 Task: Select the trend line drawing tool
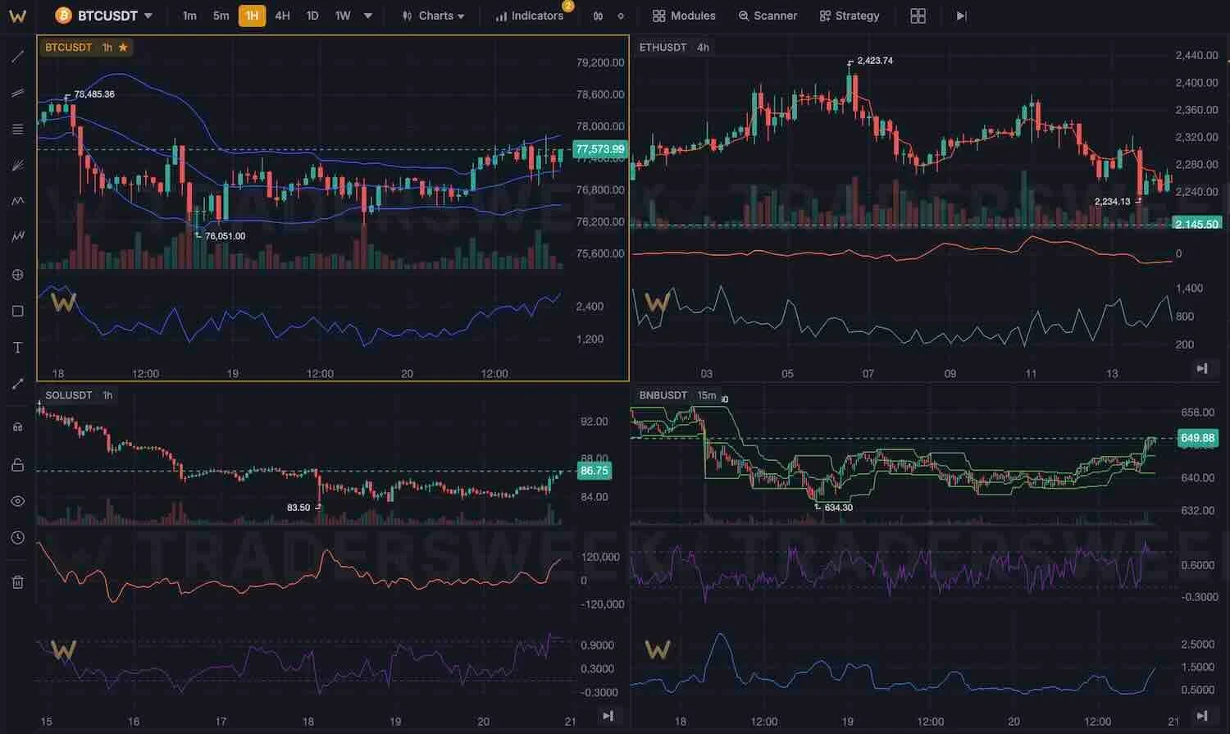[17, 57]
